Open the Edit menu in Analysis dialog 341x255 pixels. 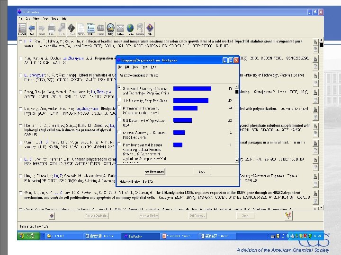(x=127, y=67)
